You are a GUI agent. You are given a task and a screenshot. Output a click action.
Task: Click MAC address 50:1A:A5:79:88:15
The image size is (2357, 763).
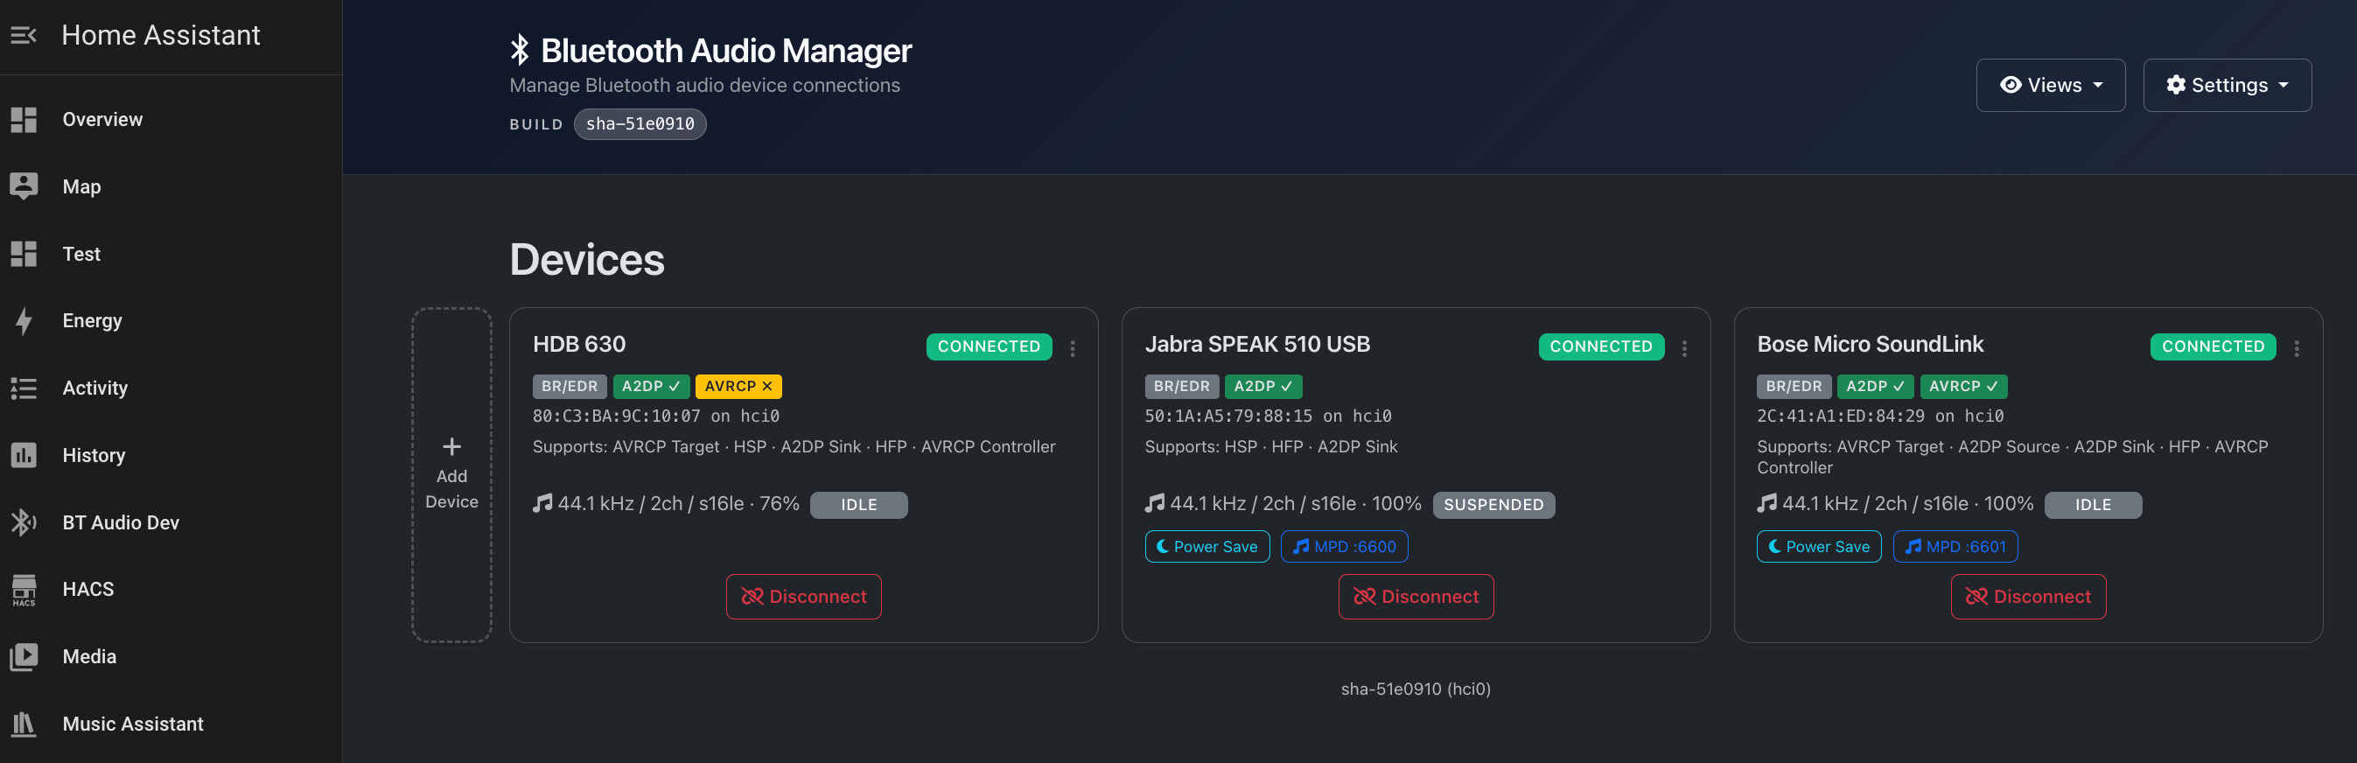click(x=1229, y=417)
